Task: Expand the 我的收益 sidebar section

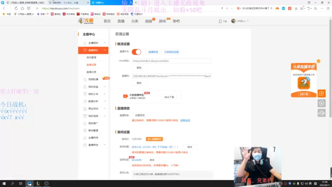Action: click(105, 87)
